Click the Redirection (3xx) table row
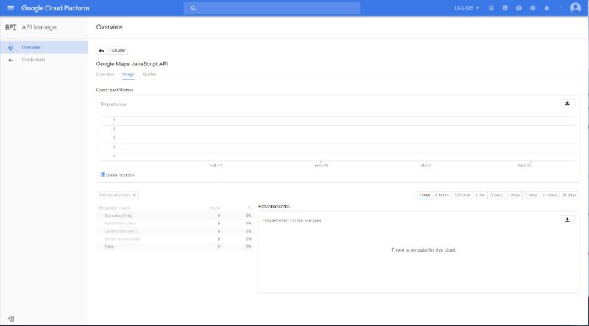The height and width of the screenshot is (326, 589). point(175,224)
